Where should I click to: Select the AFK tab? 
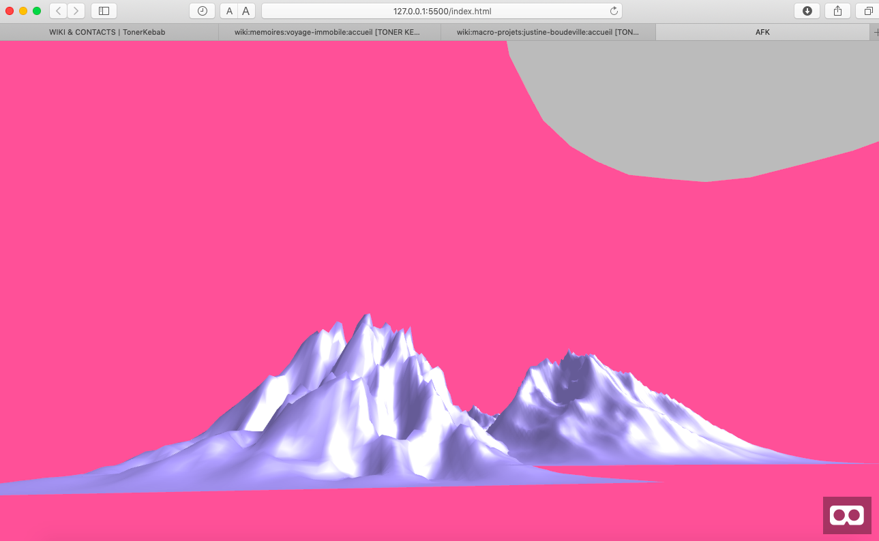coord(762,32)
